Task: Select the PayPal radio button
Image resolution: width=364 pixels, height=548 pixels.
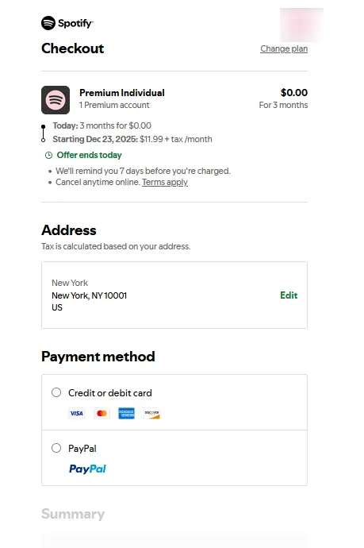Action: (x=56, y=448)
